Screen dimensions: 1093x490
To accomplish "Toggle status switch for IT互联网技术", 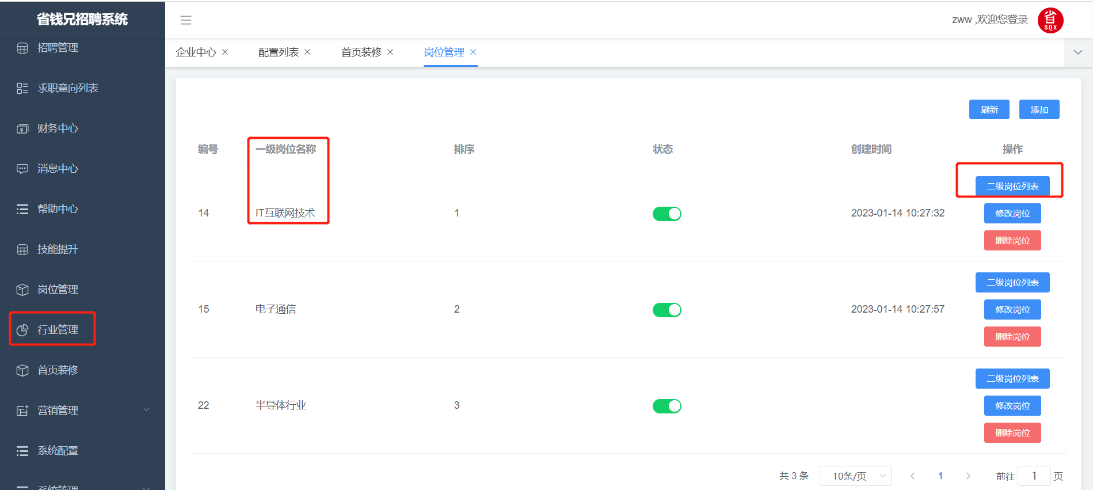I will point(667,214).
